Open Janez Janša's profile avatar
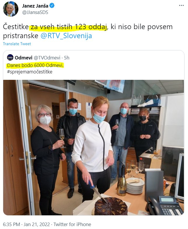 11,9
